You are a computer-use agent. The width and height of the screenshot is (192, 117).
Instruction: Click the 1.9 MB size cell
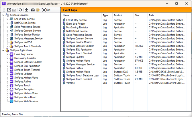[x=139, y=72]
